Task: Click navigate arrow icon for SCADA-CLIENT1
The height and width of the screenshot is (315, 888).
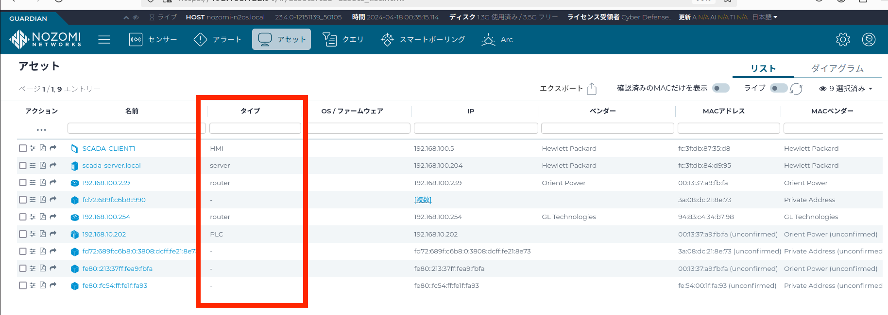Action: click(53, 148)
